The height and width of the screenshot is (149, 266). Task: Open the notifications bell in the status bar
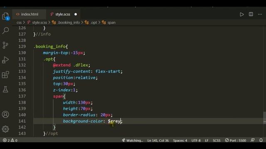tap(261, 140)
